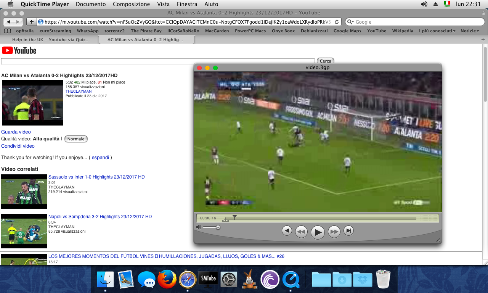Expand the Notizie bookmarks dropdown
This screenshot has width=488, height=293.
click(470, 31)
